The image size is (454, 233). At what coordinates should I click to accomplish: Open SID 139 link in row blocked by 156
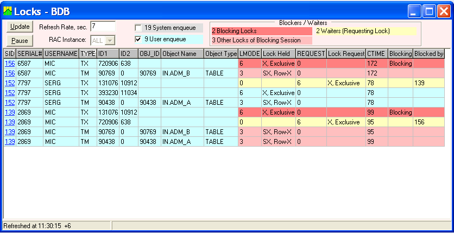tap(10, 122)
